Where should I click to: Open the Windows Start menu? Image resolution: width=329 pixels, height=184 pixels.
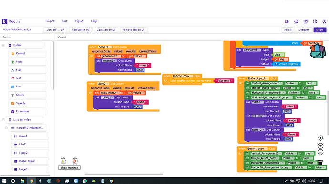(x=4, y=181)
